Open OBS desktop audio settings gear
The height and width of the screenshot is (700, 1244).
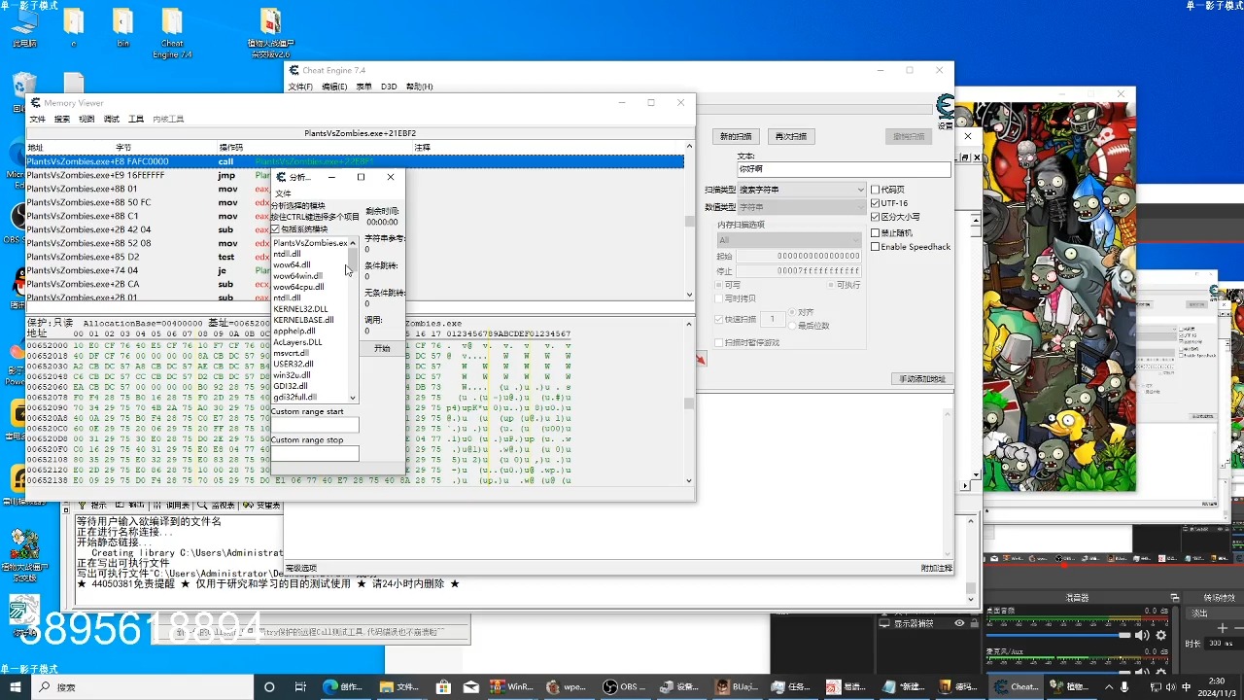[x=1161, y=635]
